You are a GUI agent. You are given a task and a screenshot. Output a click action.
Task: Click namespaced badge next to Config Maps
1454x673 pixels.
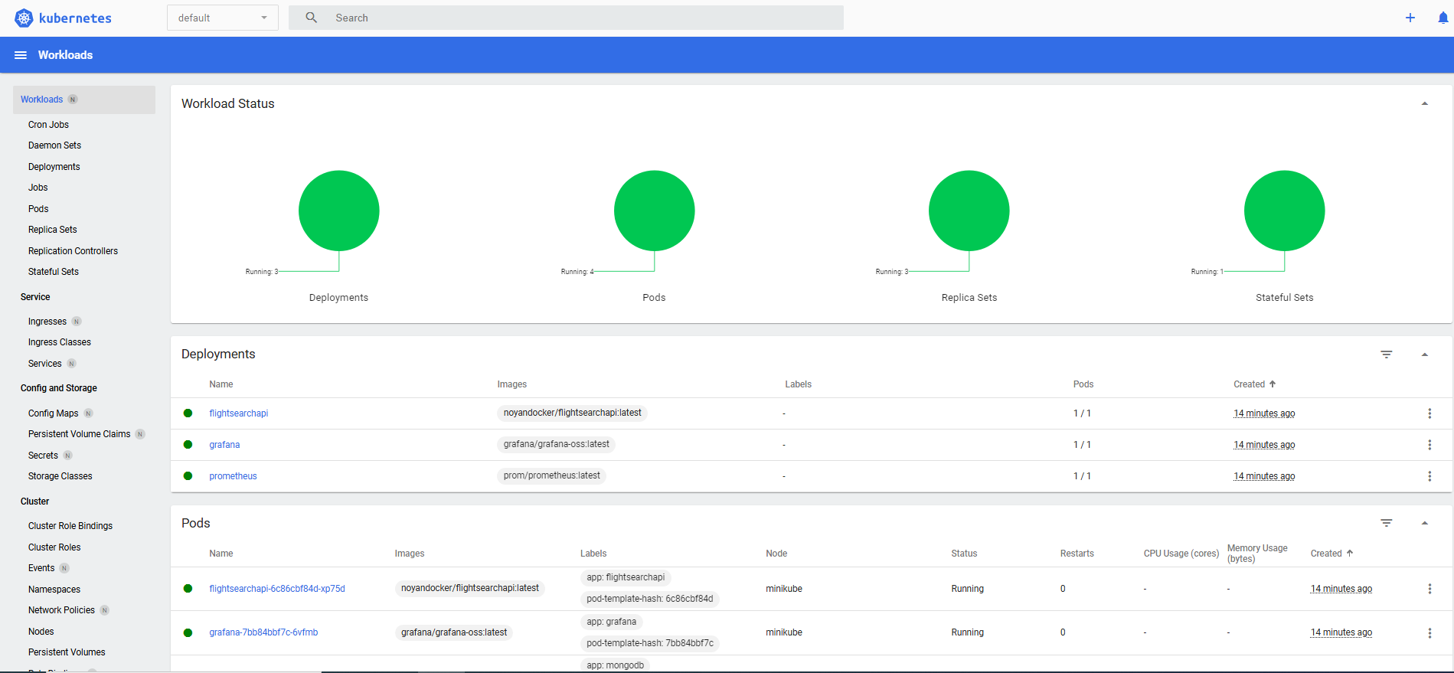[88, 413]
